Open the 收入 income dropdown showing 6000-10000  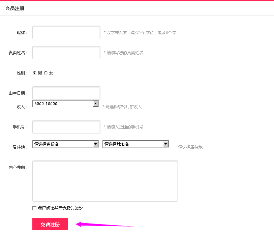63,104
